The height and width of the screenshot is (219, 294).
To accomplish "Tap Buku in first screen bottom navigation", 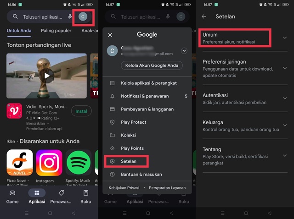I will tap(86, 197).
